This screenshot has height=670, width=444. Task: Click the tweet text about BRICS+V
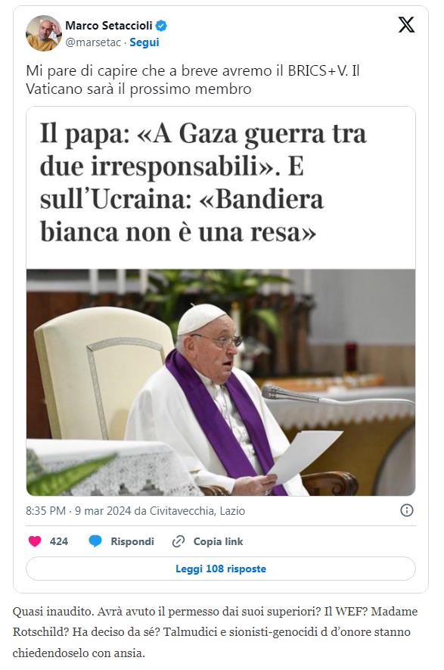[193, 79]
